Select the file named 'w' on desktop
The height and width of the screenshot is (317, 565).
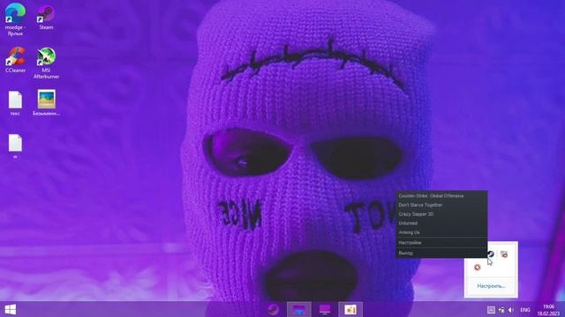15,146
